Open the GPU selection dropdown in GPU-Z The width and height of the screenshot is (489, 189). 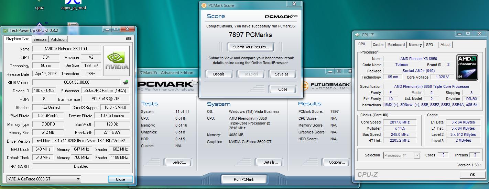[x=44, y=179]
